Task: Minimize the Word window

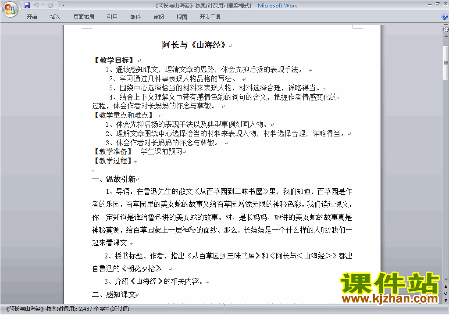Action: click(x=430, y=4)
